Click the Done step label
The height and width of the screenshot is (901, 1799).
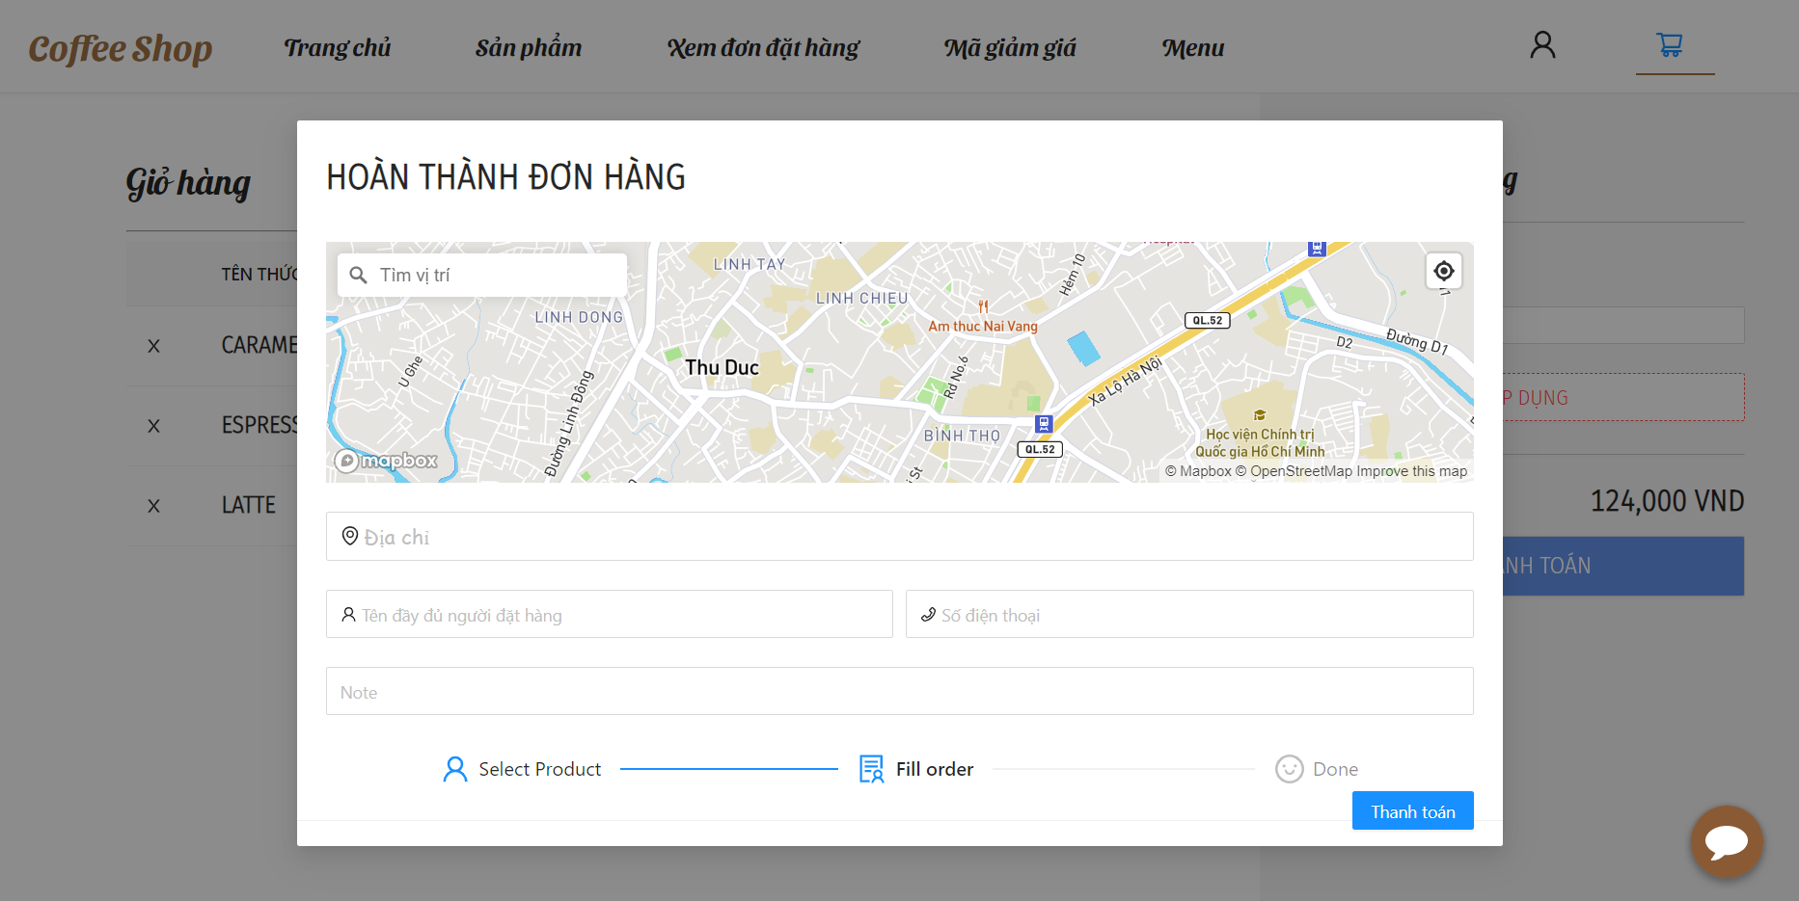click(1335, 769)
